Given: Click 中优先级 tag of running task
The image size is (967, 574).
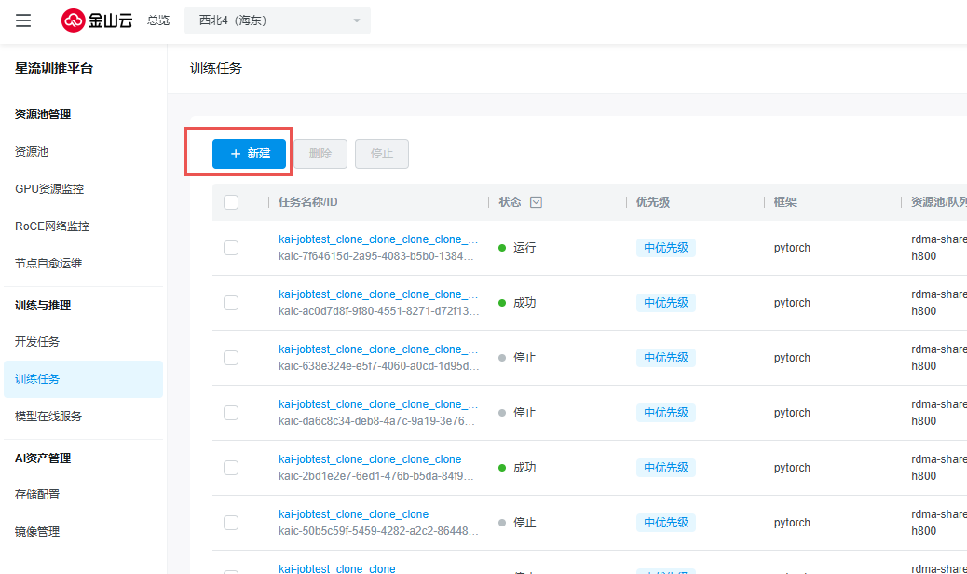Looking at the screenshot, I should pyautogui.click(x=666, y=248).
